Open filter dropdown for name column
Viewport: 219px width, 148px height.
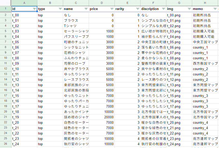(86, 9)
